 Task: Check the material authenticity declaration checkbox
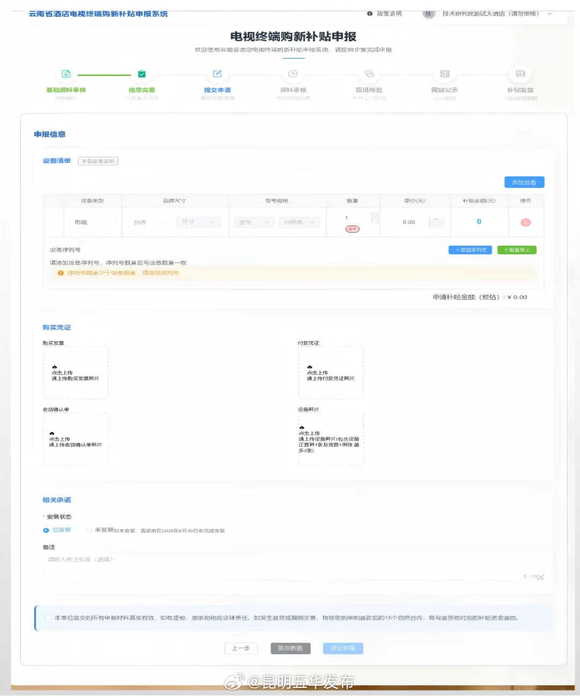[x=49, y=618]
